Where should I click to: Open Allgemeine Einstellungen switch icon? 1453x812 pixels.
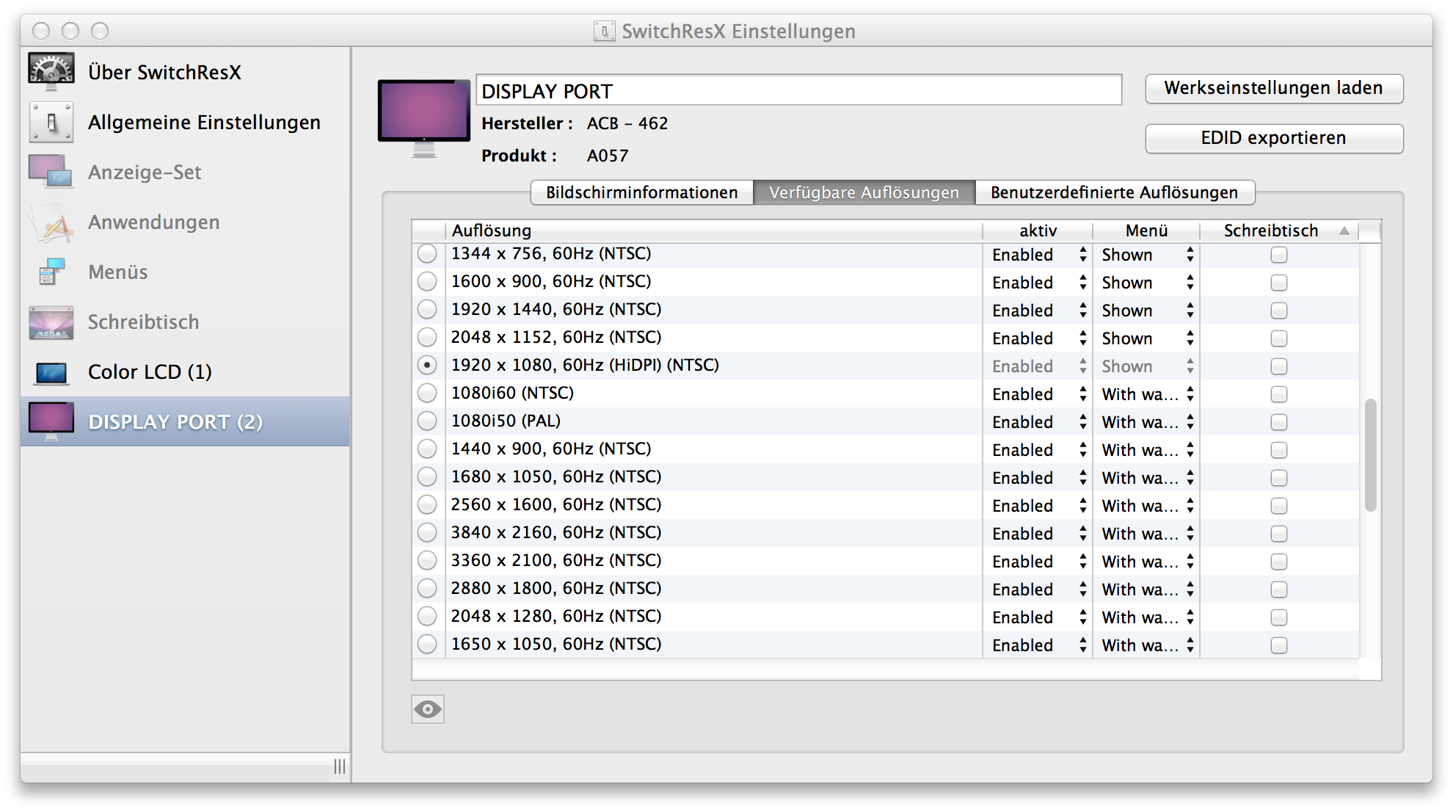[x=51, y=122]
